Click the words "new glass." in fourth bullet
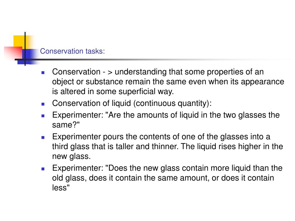Screen dimensions: 295x221 71,156
